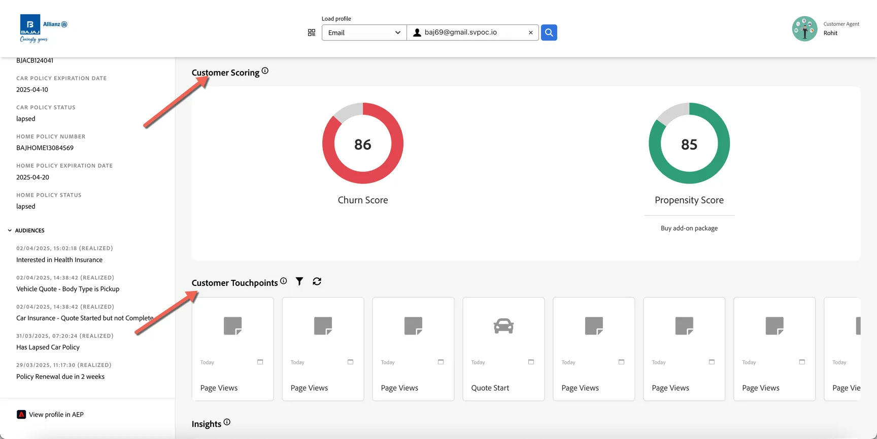The image size is (877, 439).
Task: Select the Quote Start touchpoint card
Action: tap(503, 349)
